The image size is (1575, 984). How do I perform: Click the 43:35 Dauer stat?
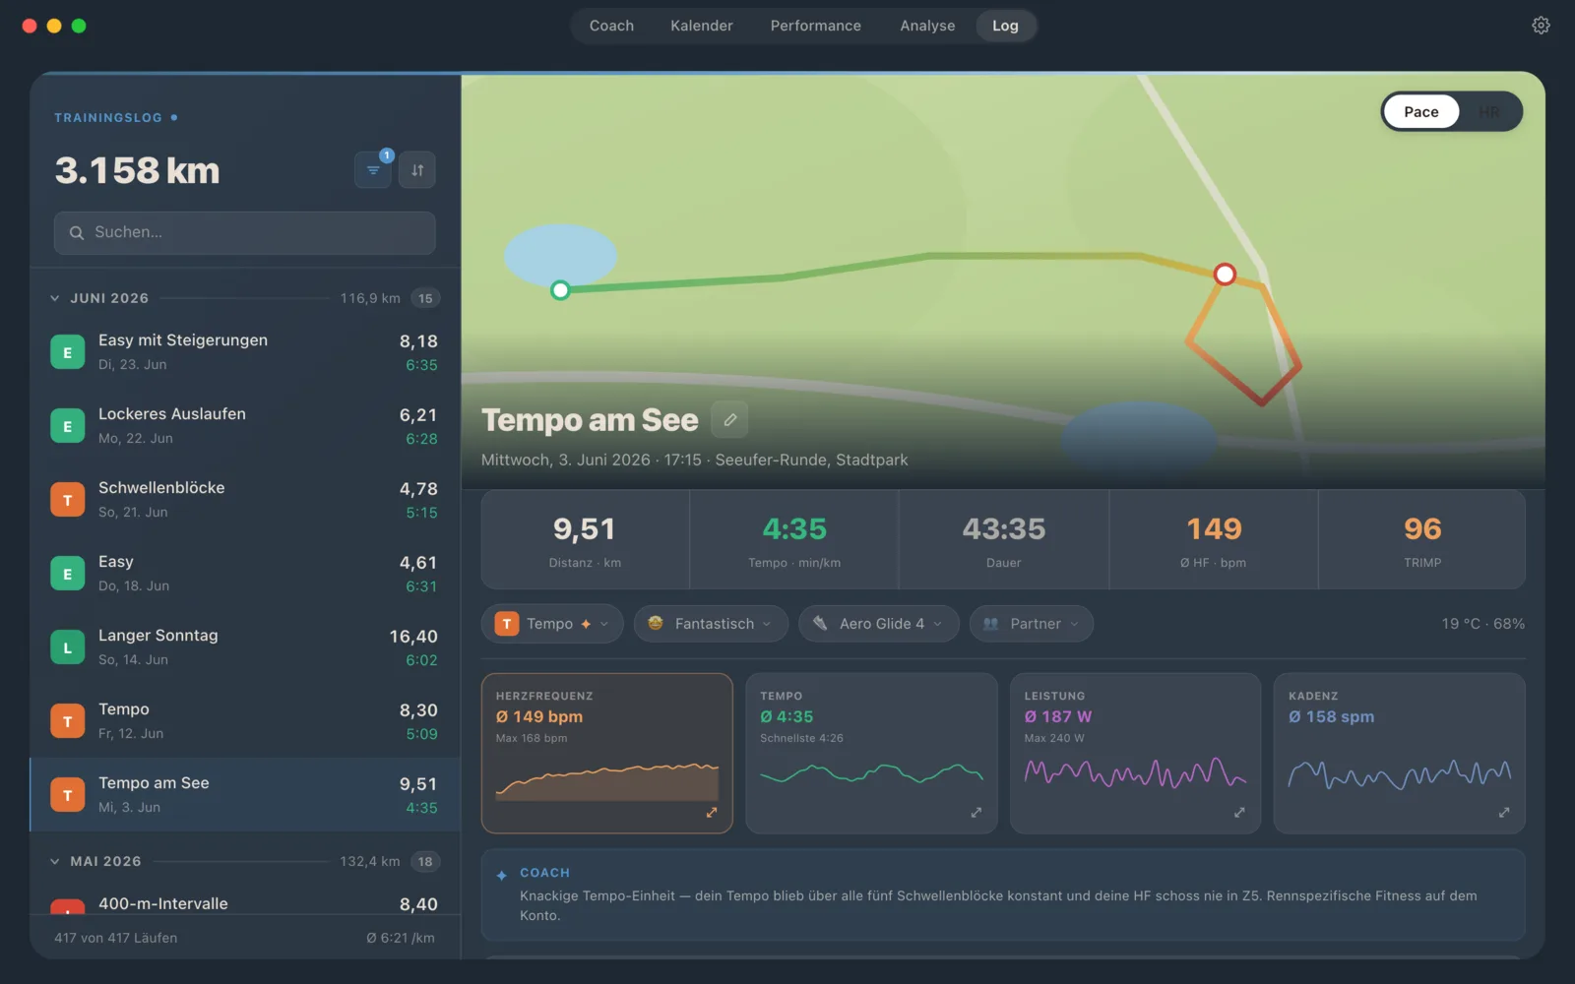point(1004,540)
